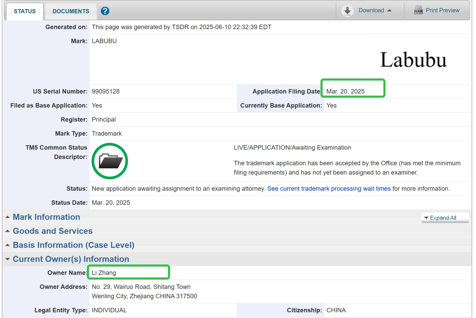The width and height of the screenshot is (476, 318).
Task: Click the printer icon for Print Preview
Action: [418, 10]
